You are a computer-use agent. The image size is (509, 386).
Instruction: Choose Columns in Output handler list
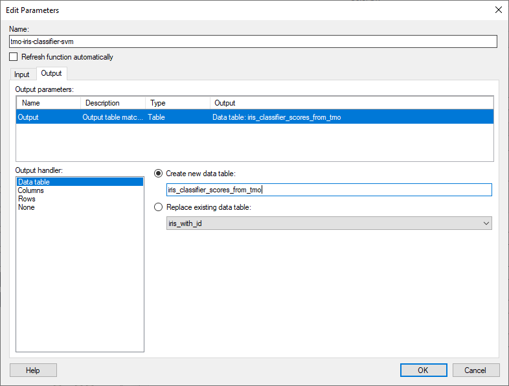click(31, 190)
